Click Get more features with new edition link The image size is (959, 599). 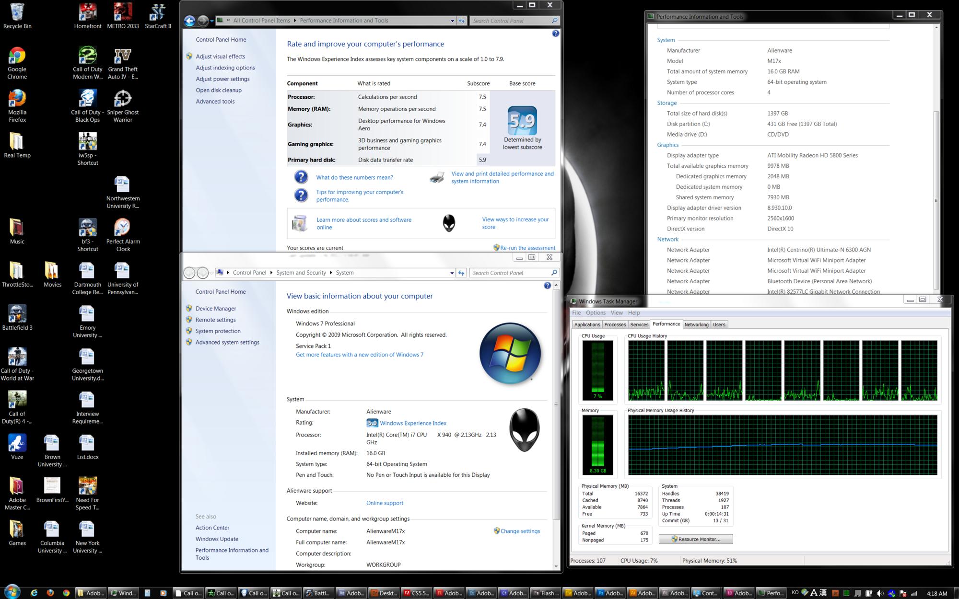(360, 355)
